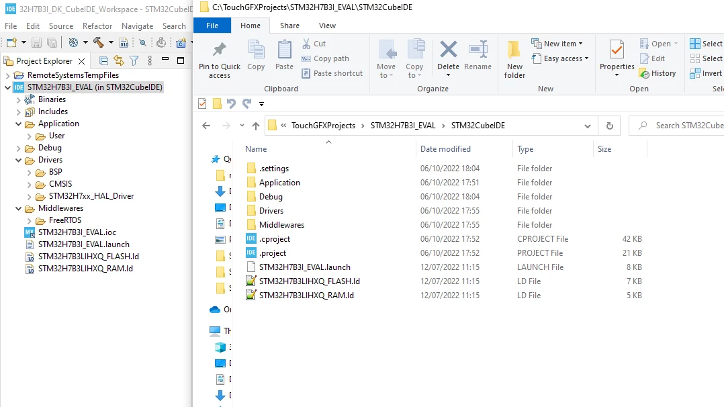Select STM32H7B3I_EVAL.ioc in Project Explorer
This screenshot has width=724, height=407.
(77, 232)
